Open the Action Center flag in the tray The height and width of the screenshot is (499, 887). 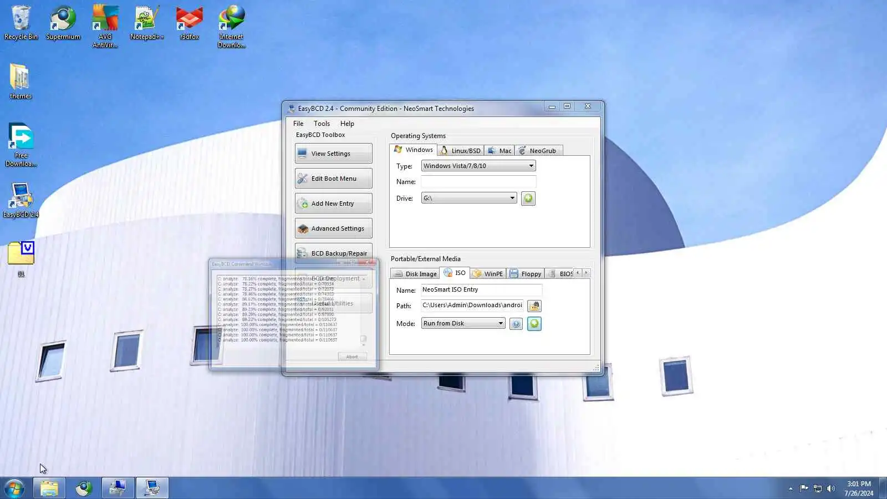tap(804, 488)
